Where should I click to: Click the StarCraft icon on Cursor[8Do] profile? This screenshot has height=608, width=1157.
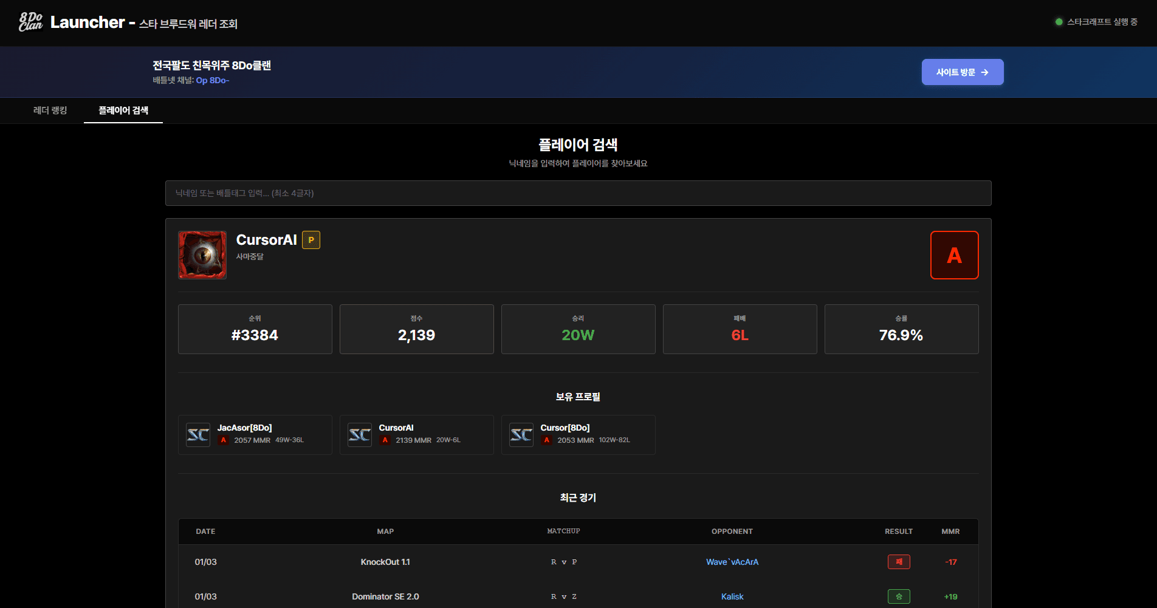coord(521,435)
